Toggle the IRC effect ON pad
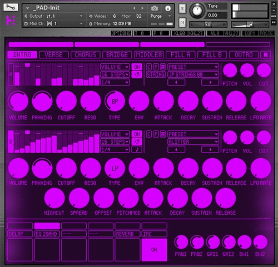Image resolution: width=278 pixels, height=267 pixels. [154, 250]
